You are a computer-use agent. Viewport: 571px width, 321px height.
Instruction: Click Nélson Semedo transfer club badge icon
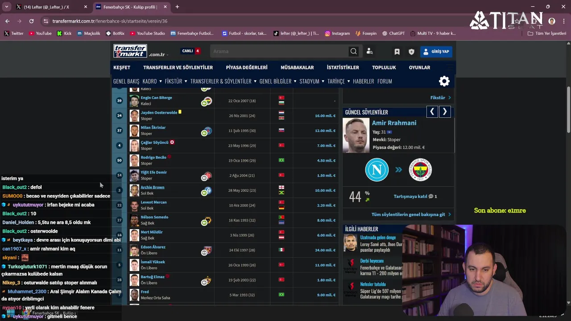[207, 221]
